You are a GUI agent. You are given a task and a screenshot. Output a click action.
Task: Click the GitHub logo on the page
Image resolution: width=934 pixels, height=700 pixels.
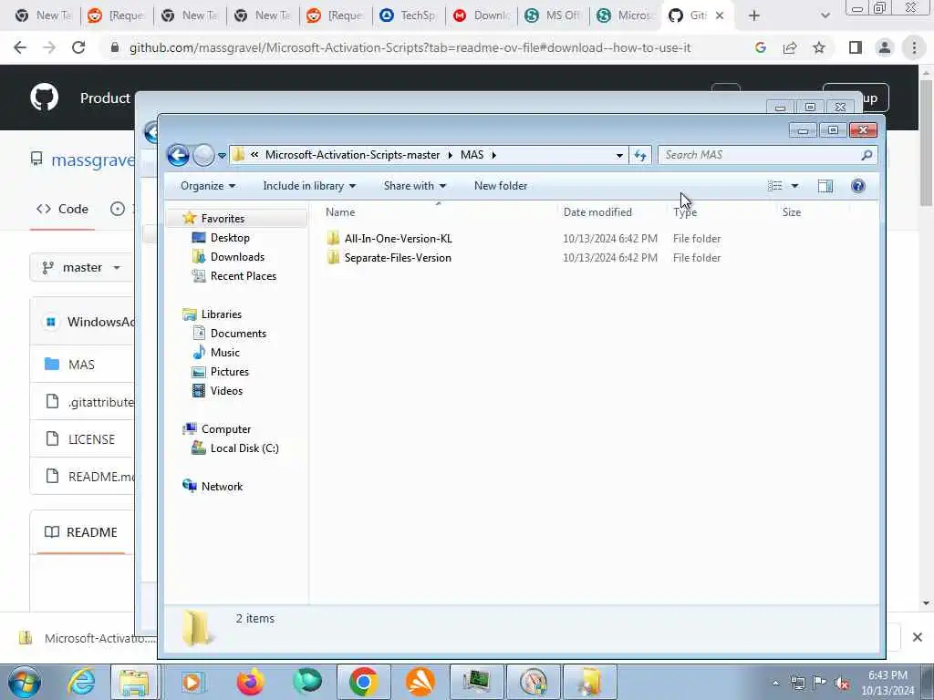[x=44, y=98]
